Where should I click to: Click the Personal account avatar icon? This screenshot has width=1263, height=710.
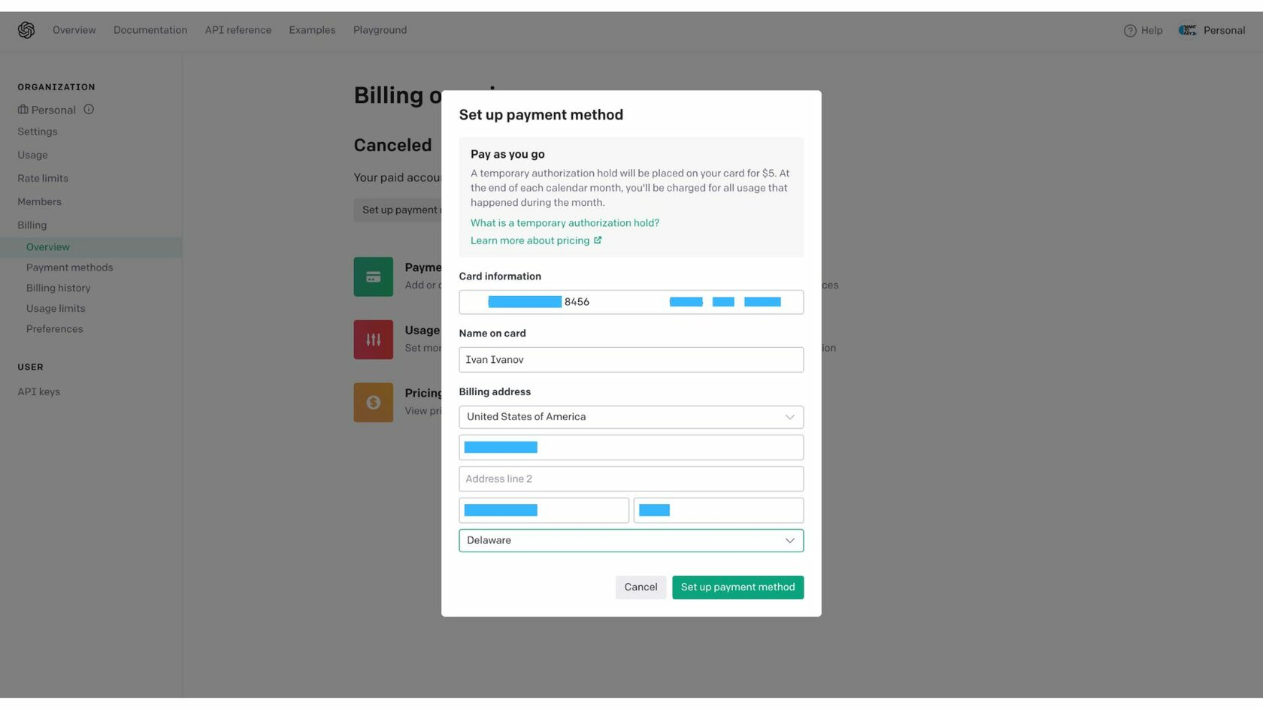(1187, 30)
